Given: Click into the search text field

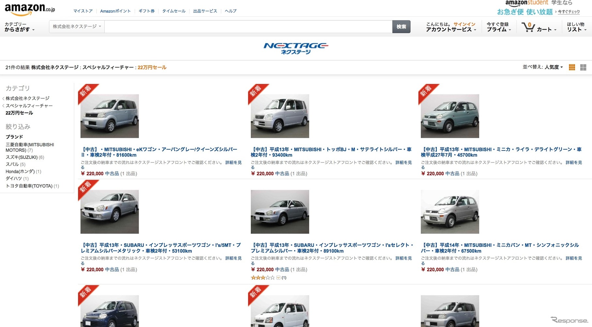Looking at the screenshot, I should click(248, 27).
